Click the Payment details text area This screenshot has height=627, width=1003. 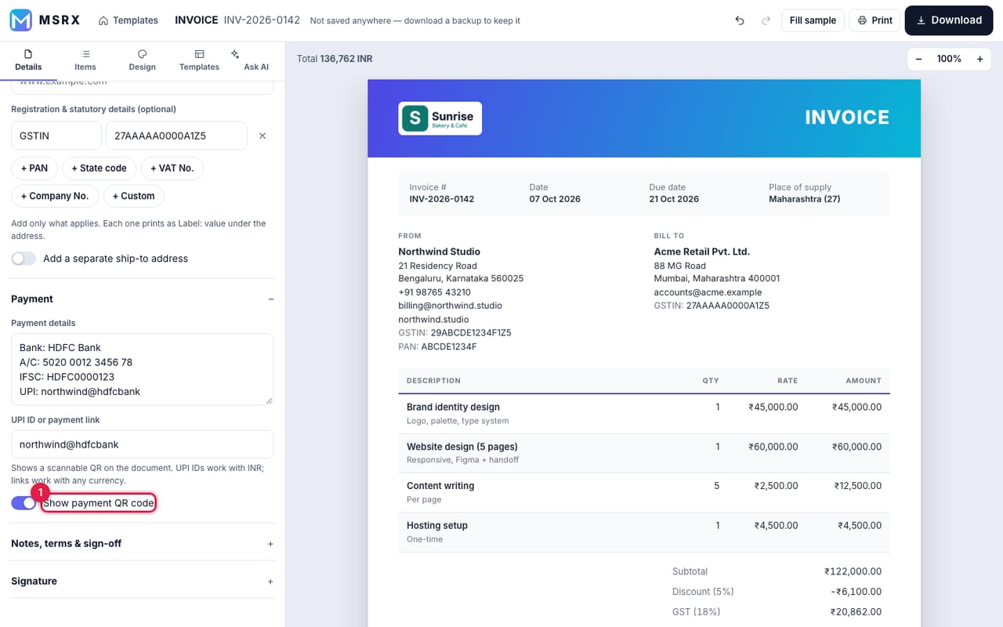(143, 369)
